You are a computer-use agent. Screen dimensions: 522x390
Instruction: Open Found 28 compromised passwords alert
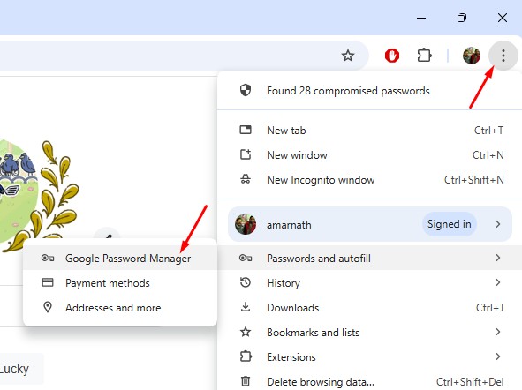[x=369, y=90]
